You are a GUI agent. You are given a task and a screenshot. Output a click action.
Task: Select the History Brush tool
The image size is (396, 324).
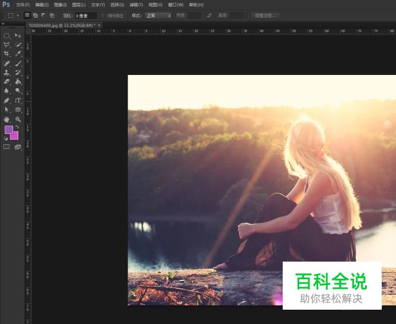pyautogui.click(x=18, y=73)
